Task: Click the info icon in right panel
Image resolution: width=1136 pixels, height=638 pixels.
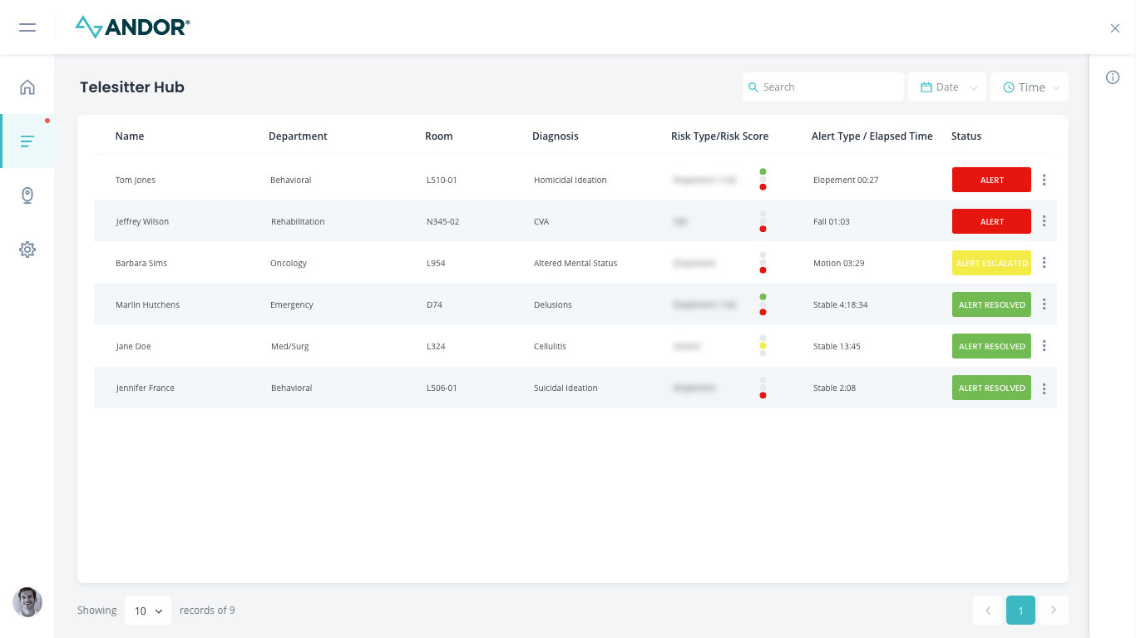Action: (x=1113, y=77)
